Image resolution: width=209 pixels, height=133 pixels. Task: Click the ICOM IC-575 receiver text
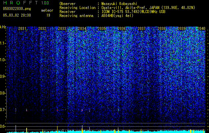coord(133,12)
